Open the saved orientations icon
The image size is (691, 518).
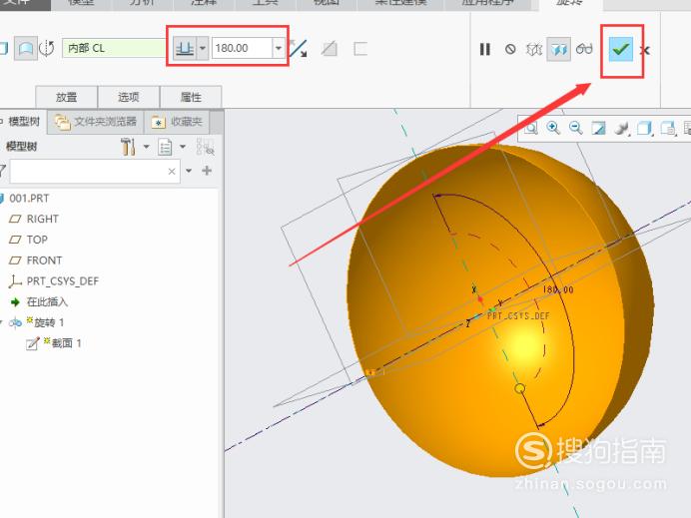pos(668,129)
